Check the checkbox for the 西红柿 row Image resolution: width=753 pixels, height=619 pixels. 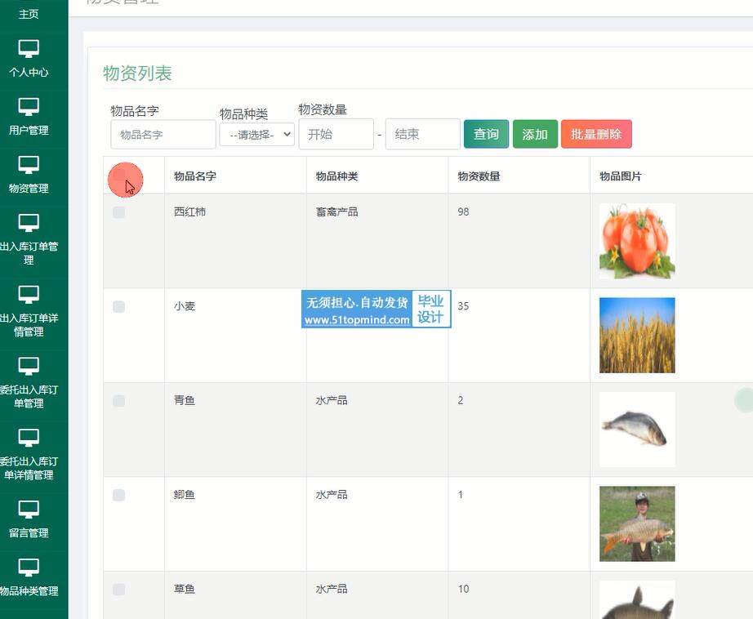point(118,212)
